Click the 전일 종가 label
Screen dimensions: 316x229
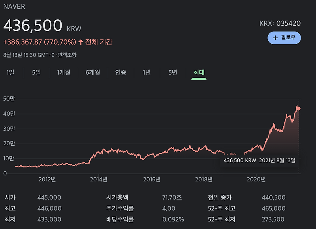[220, 197]
